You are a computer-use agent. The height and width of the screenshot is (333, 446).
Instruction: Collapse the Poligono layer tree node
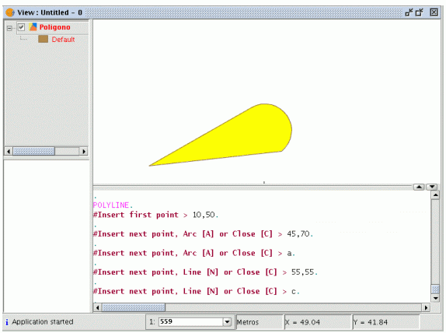pos(9,28)
